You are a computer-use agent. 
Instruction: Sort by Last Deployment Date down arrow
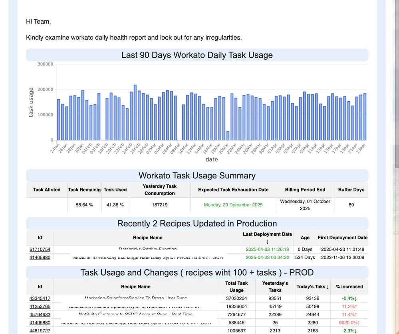coord(267,242)
